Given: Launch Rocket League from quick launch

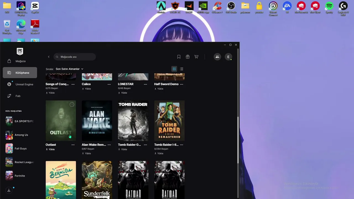Looking at the screenshot, I should 20,162.
